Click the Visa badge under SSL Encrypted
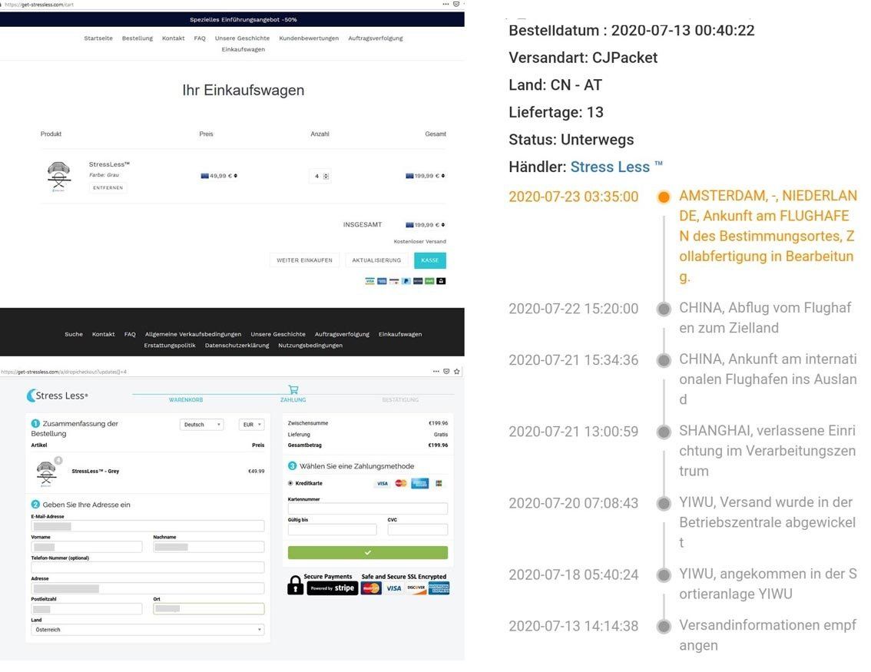This screenshot has height=672, width=871. (394, 588)
